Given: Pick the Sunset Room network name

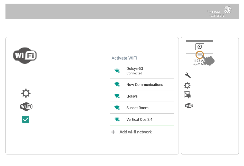Looking at the screenshot, I should point(137,108).
